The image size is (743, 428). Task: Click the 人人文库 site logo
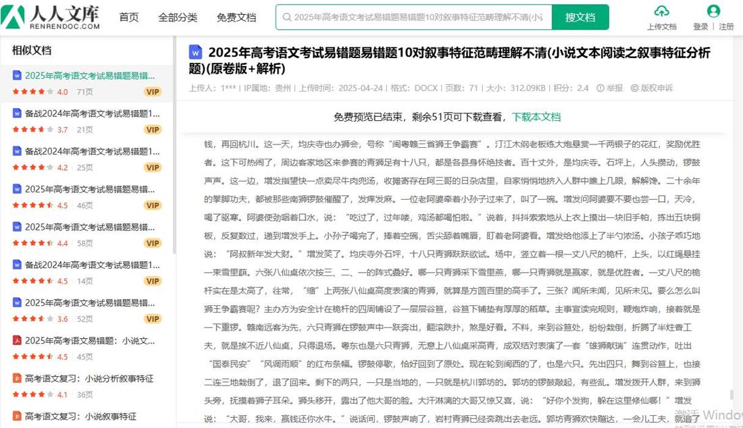coord(50,17)
